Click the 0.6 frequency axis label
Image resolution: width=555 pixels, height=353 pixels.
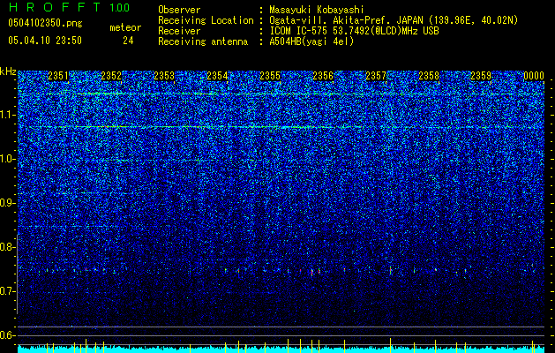(x=7, y=335)
